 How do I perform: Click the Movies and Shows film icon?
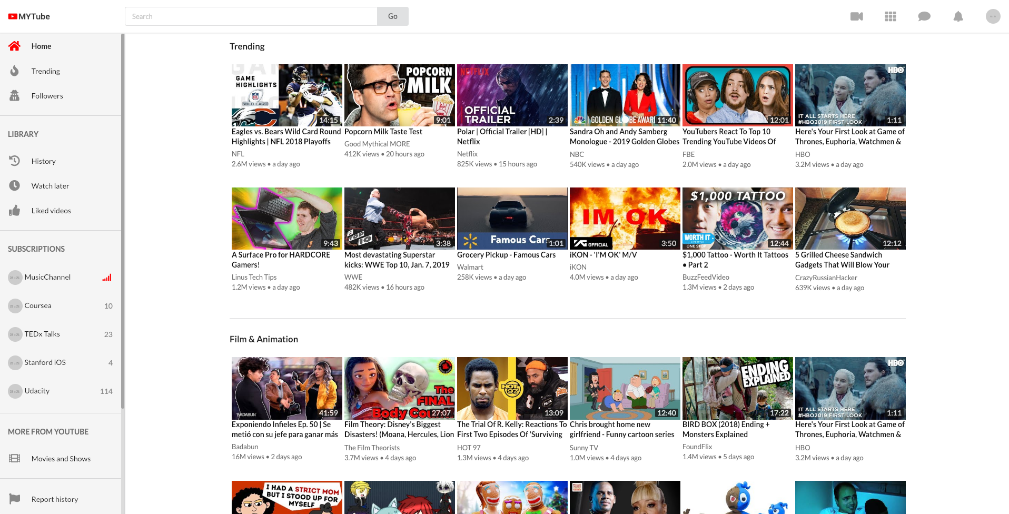(14, 458)
